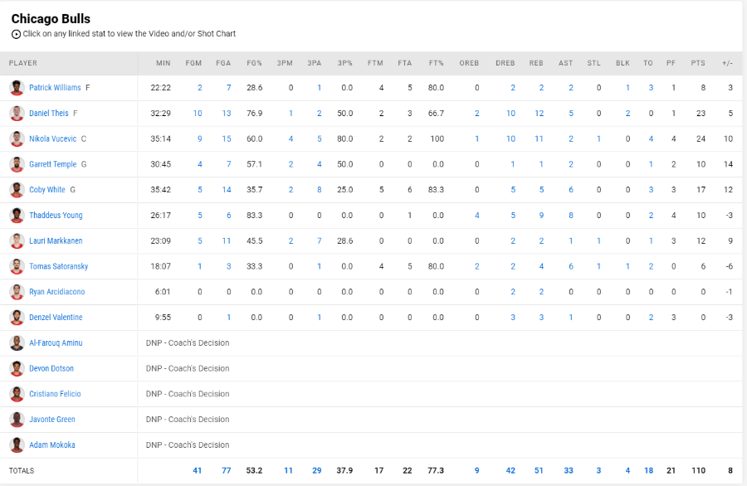Image resolution: width=747 pixels, height=486 pixels.
Task: View team total 77 field goal attempts
Action: tap(227, 470)
